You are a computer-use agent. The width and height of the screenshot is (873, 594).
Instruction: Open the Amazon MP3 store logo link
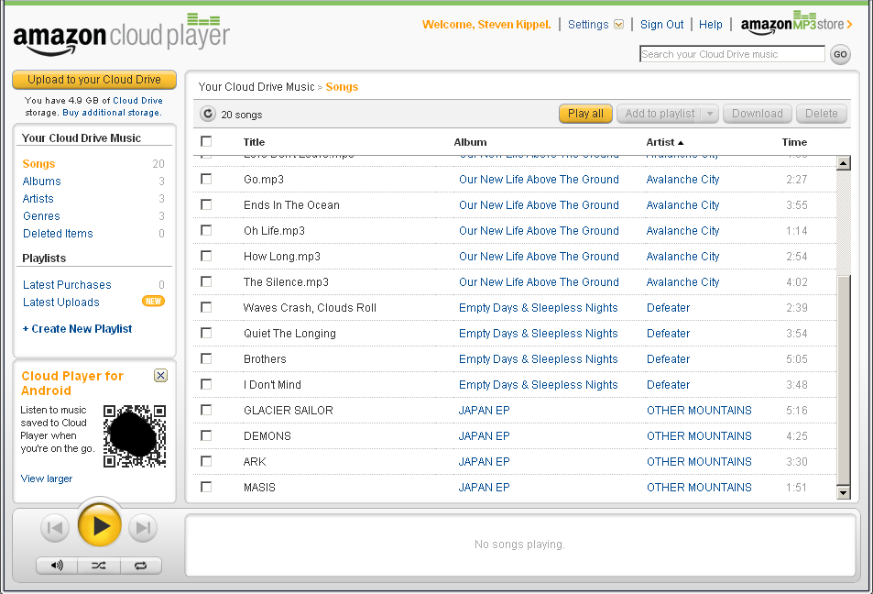(x=796, y=24)
